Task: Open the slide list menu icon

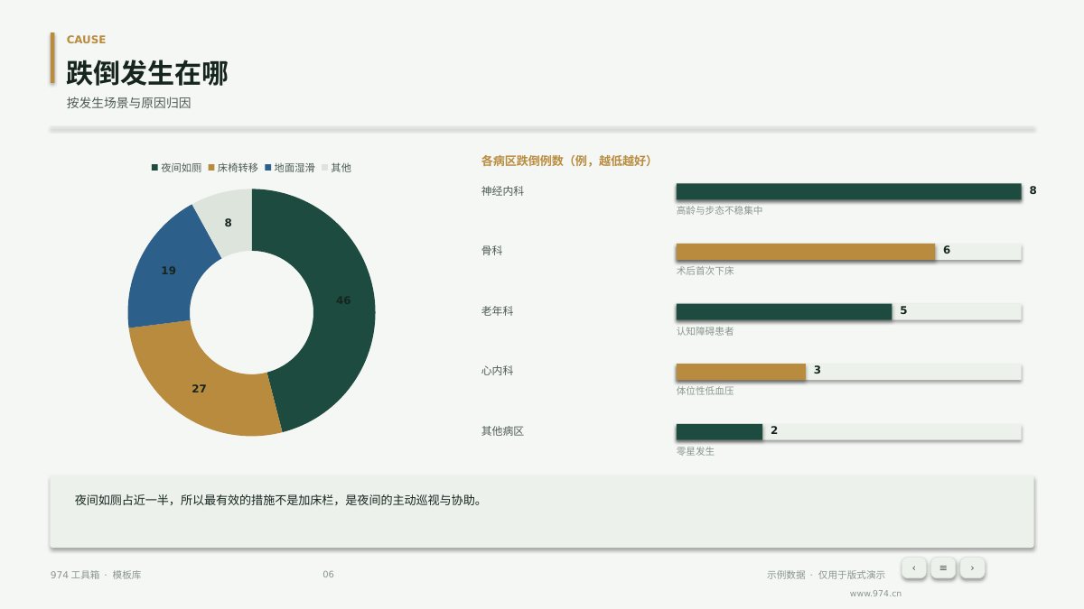Action: click(943, 567)
